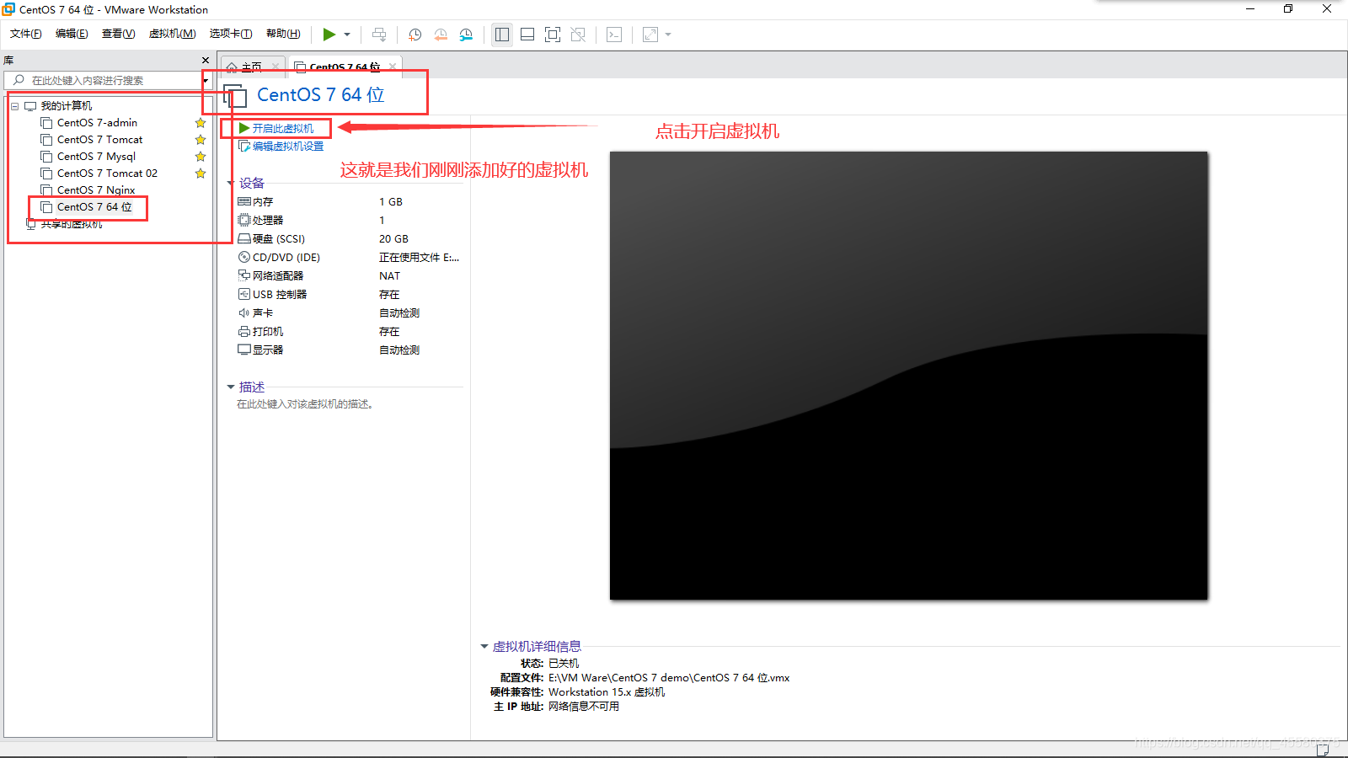This screenshot has height=758, width=1348.
Task: Click the 20 GB hard disk value
Action: (393, 239)
